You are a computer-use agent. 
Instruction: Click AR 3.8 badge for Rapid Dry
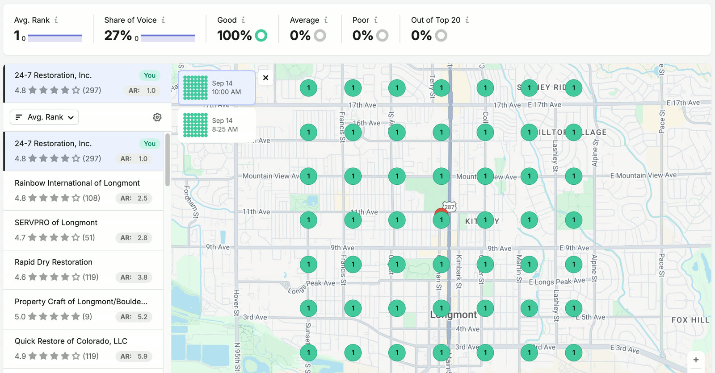tap(134, 277)
